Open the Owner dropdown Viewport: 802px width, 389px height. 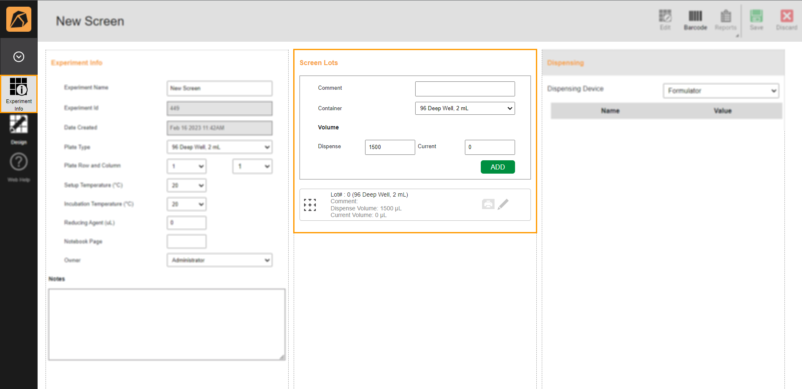219,260
